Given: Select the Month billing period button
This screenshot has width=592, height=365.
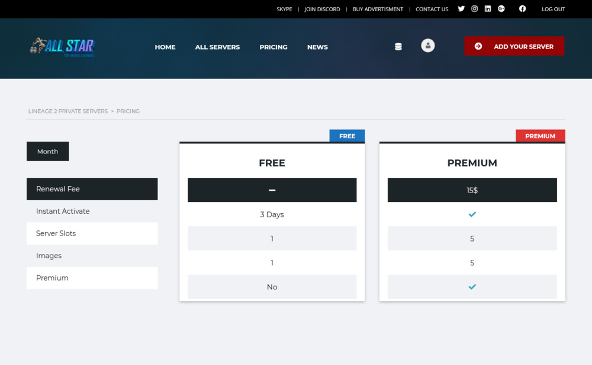Looking at the screenshot, I should coord(47,151).
